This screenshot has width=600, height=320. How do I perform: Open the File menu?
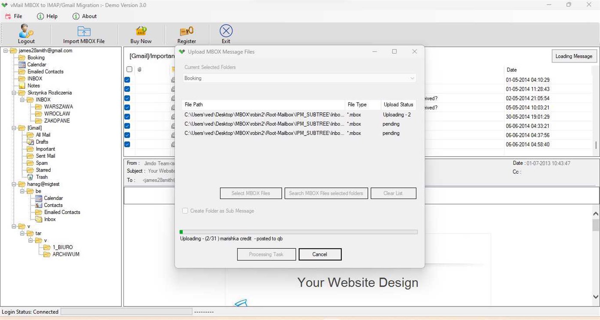[15, 16]
